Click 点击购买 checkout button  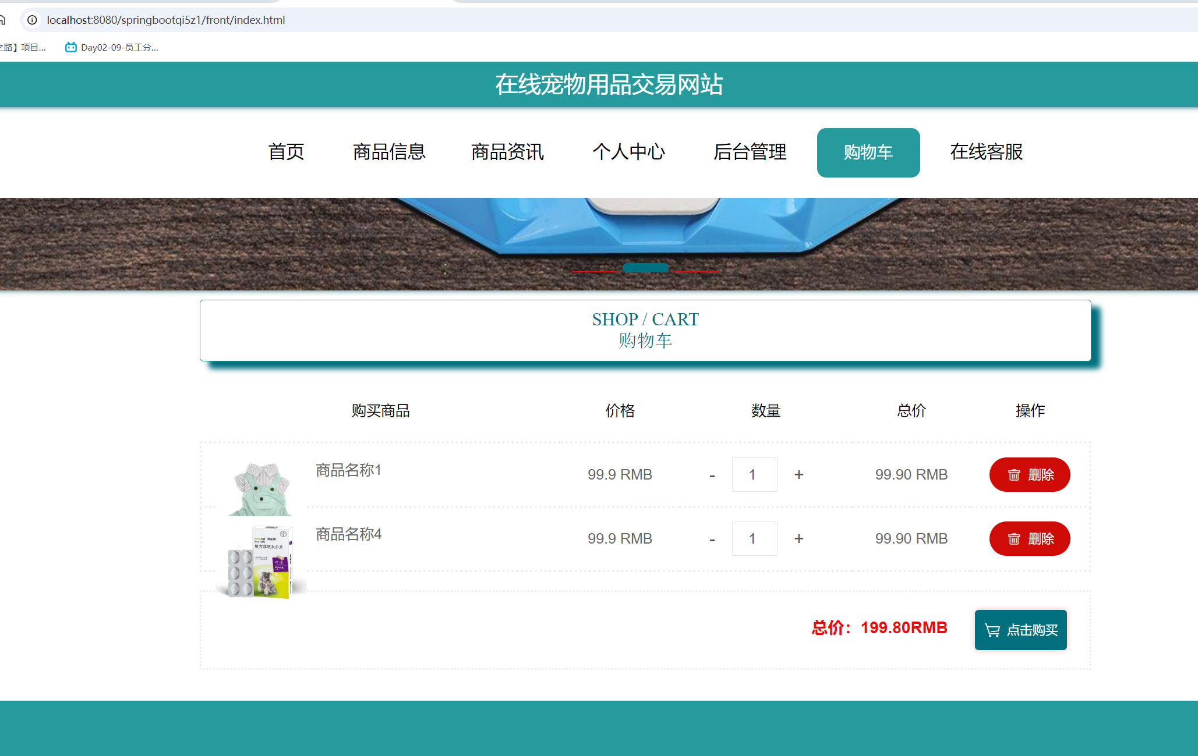click(1020, 630)
